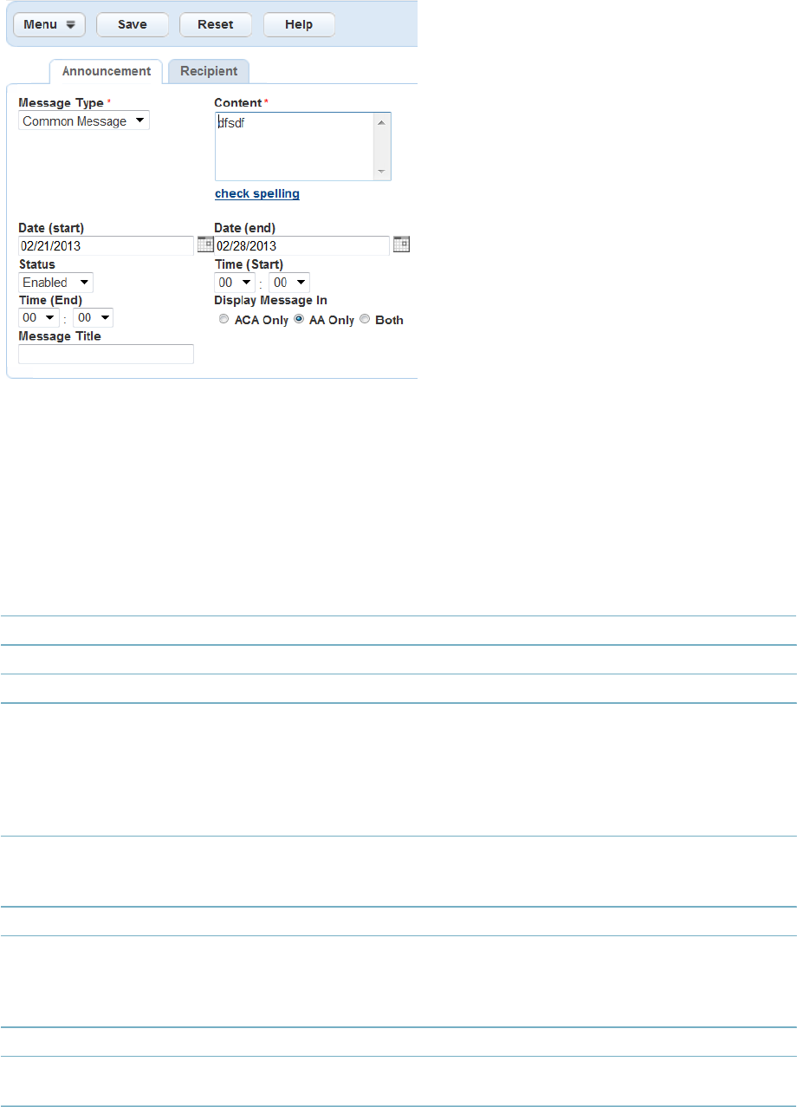Switch to the Announcement tab
Screen dimensions: 797x1107
pyautogui.click(x=106, y=71)
